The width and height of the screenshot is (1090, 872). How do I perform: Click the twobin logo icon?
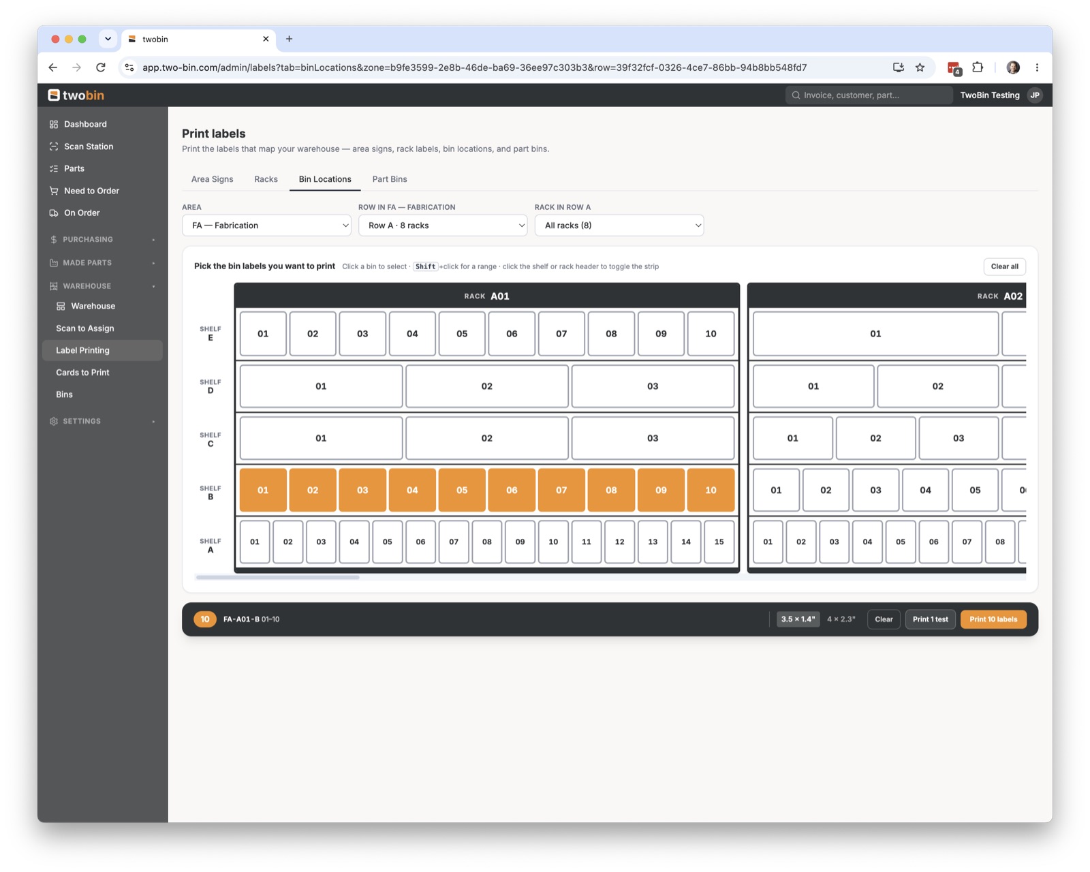(x=54, y=95)
